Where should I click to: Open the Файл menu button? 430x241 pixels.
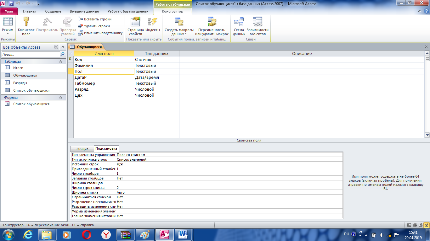9,11
